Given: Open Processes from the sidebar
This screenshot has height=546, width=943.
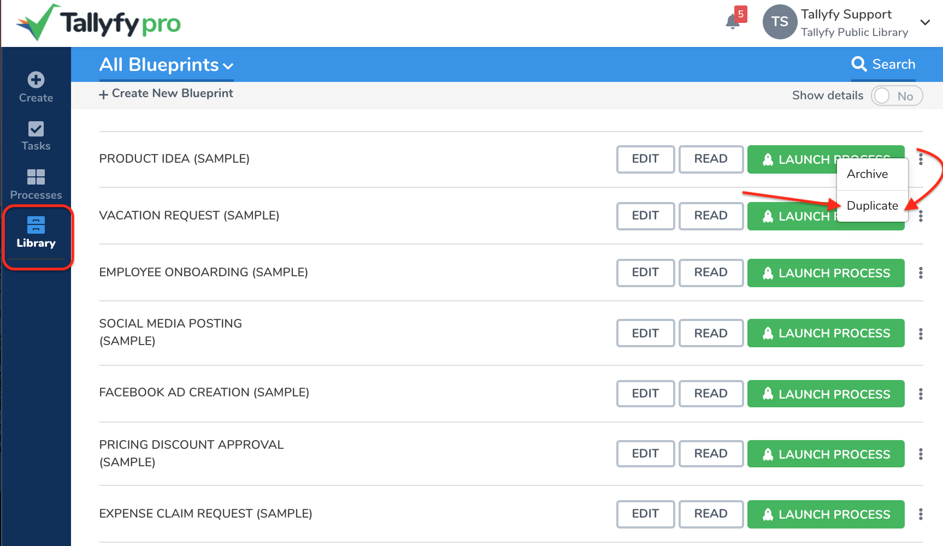Looking at the screenshot, I should 36,185.
